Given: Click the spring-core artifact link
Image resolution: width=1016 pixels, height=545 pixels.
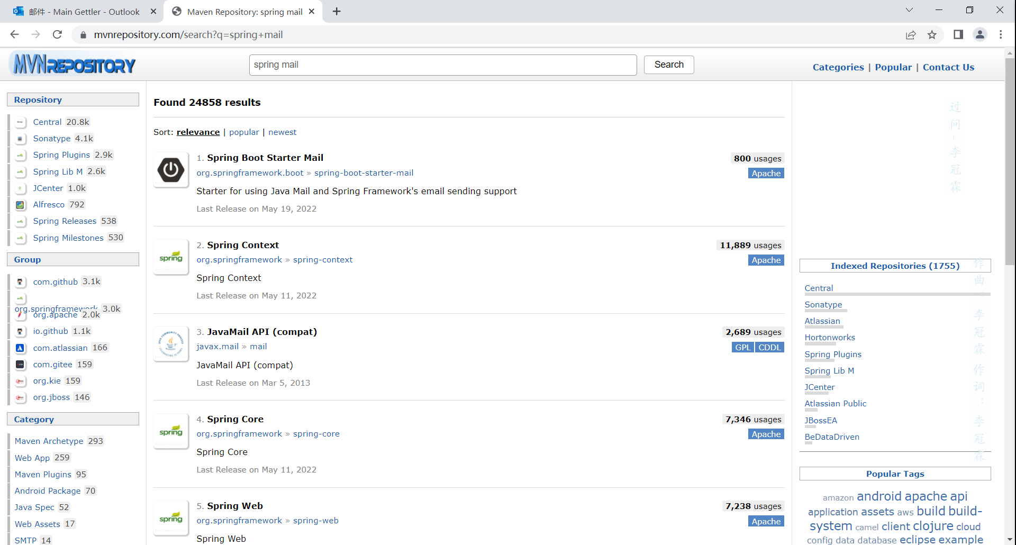Looking at the screenshot, I should click(x=316, y=434).
